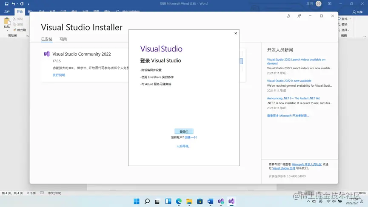Image resolution: width=368 pixels, height=207 pixels.
Task: Click the 以后再说 maybe later link
Action: (x=183, y=146)
